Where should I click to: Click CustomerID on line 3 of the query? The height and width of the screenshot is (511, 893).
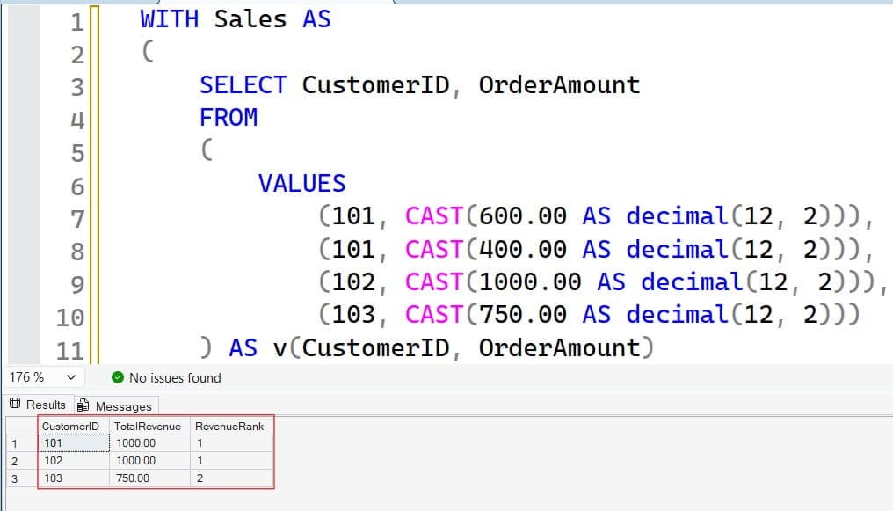click(376, 85)
